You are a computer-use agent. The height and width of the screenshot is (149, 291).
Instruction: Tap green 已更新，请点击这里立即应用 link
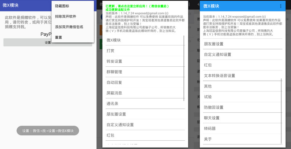click(137, 6)
